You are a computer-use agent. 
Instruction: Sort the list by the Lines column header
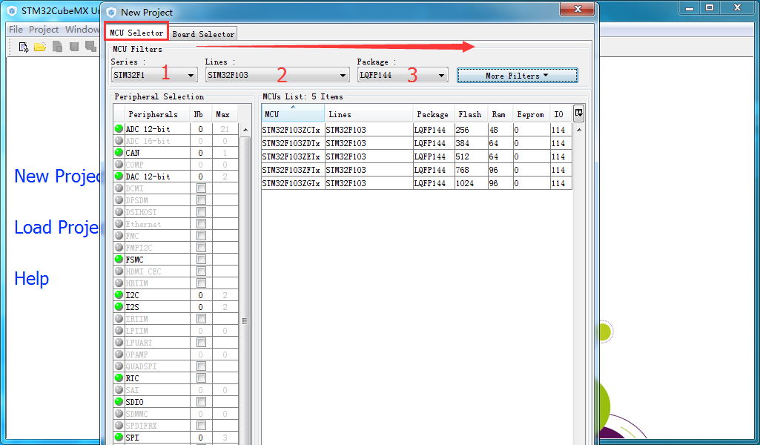369,114
